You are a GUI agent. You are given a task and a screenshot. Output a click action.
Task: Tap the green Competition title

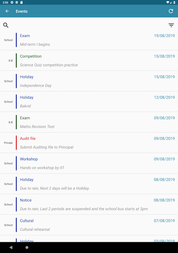click(31, 56)
